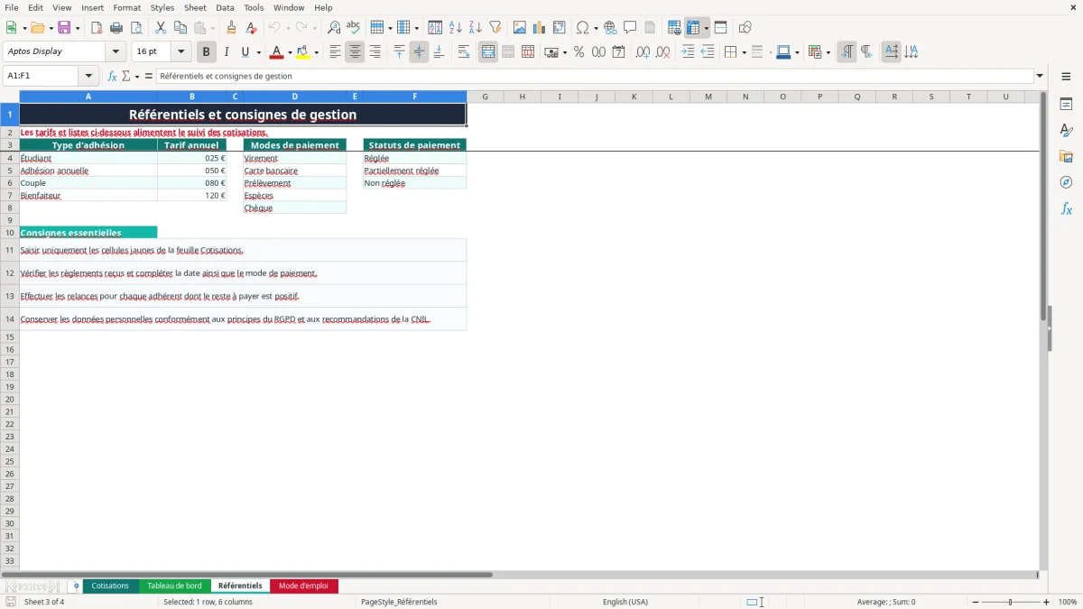
Task: Click the zoom out minus button
Action: 976,602
